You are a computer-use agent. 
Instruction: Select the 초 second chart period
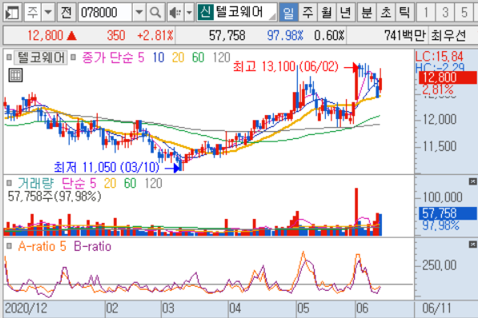pyautogui.click(x=386, y=13)
